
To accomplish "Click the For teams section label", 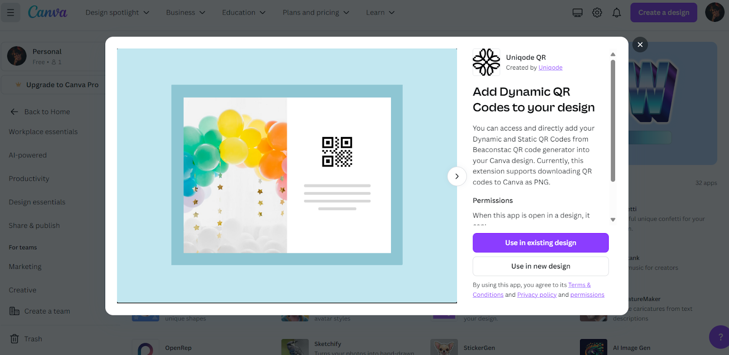I will pyautogui.click(x=23, y=247).
